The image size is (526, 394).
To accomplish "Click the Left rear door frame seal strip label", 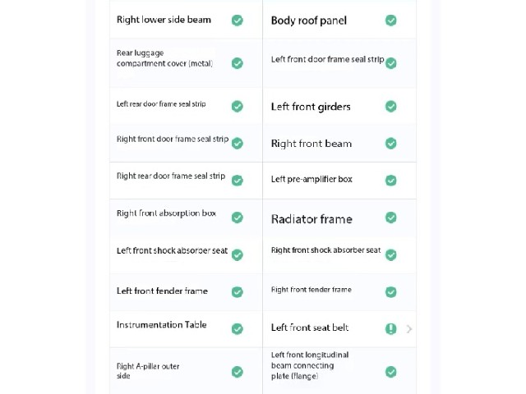I will [x=161, y=104].
